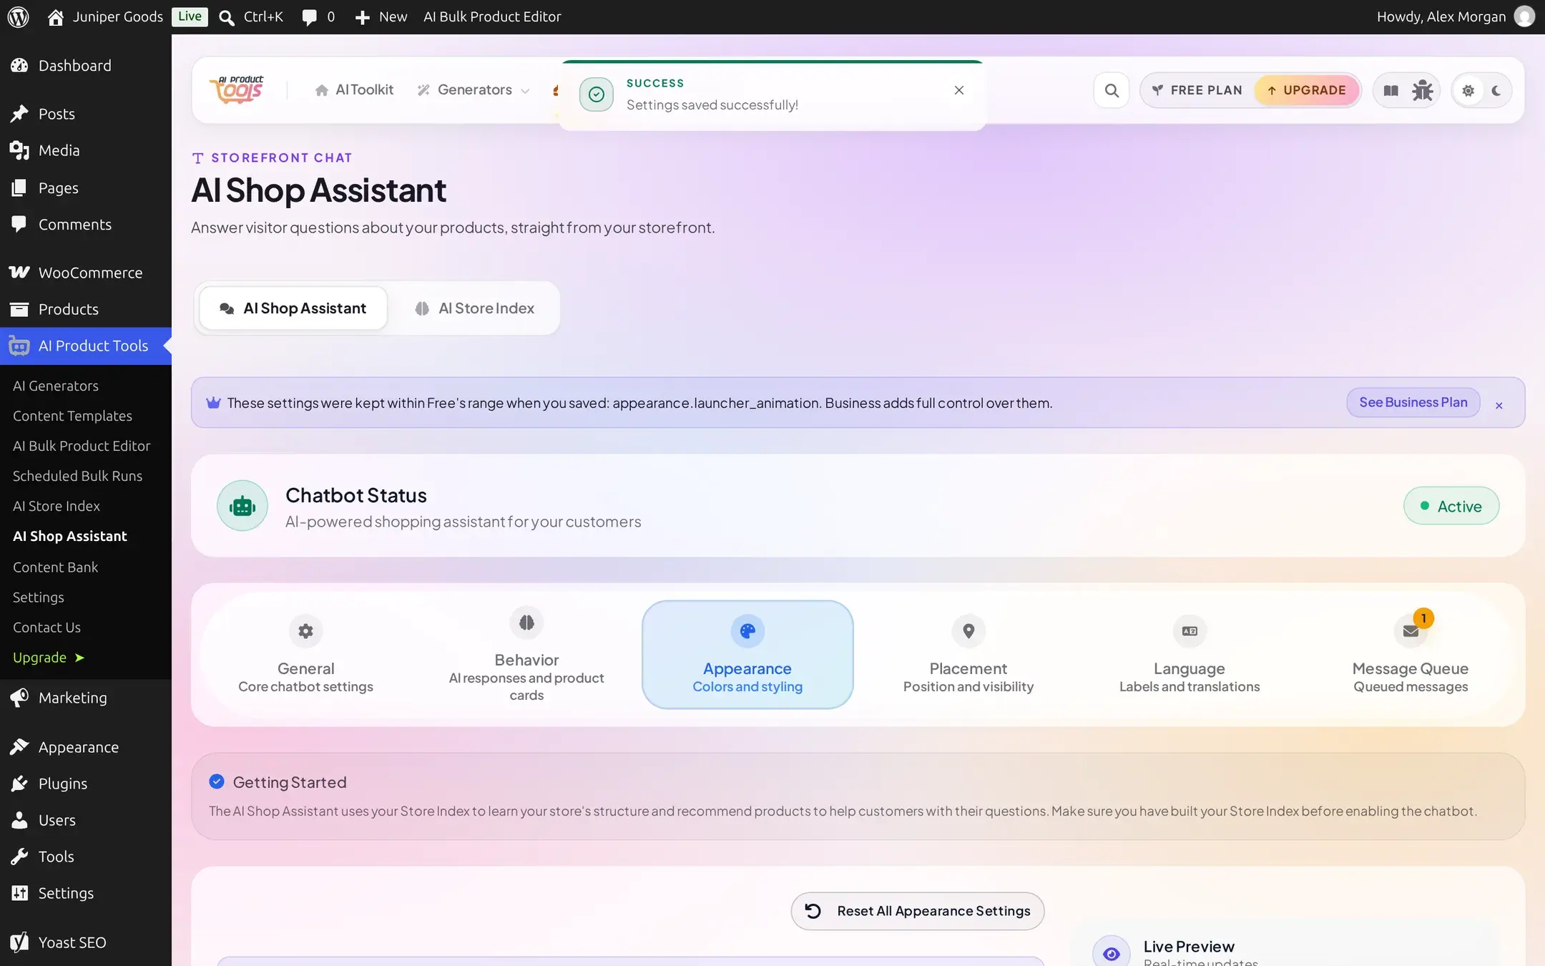
Task: Open the Placement settings section
Action: (968, 655)
